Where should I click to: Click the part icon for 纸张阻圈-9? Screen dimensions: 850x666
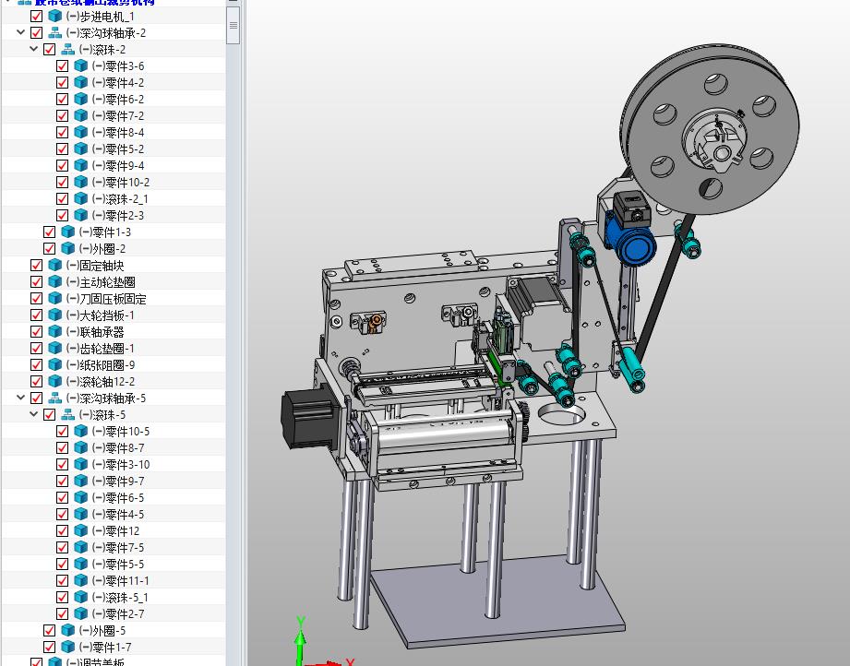(x=54, y=364)
